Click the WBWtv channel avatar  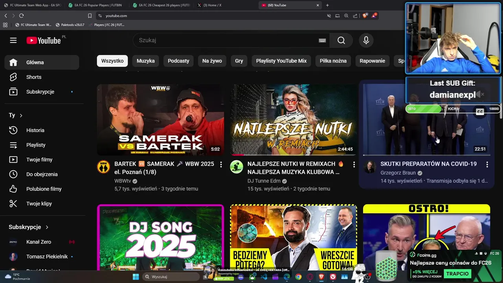point(103,167)
